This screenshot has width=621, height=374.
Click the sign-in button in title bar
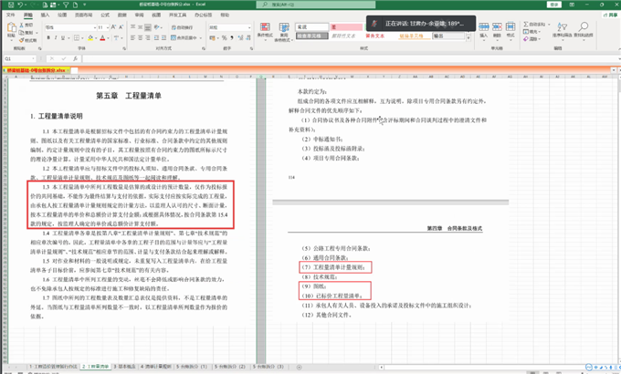pyautogui.click(x=553, y=5)
